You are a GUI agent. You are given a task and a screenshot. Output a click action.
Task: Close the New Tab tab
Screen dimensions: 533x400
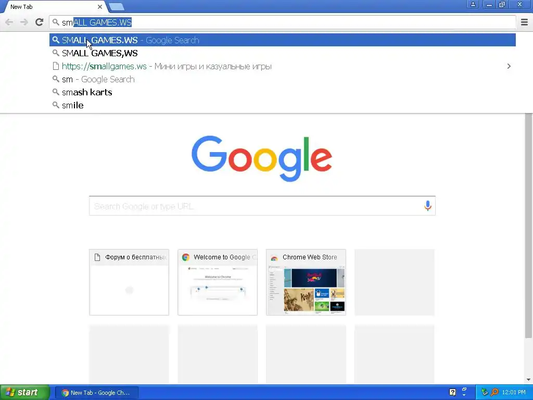(x=99, y=7)
